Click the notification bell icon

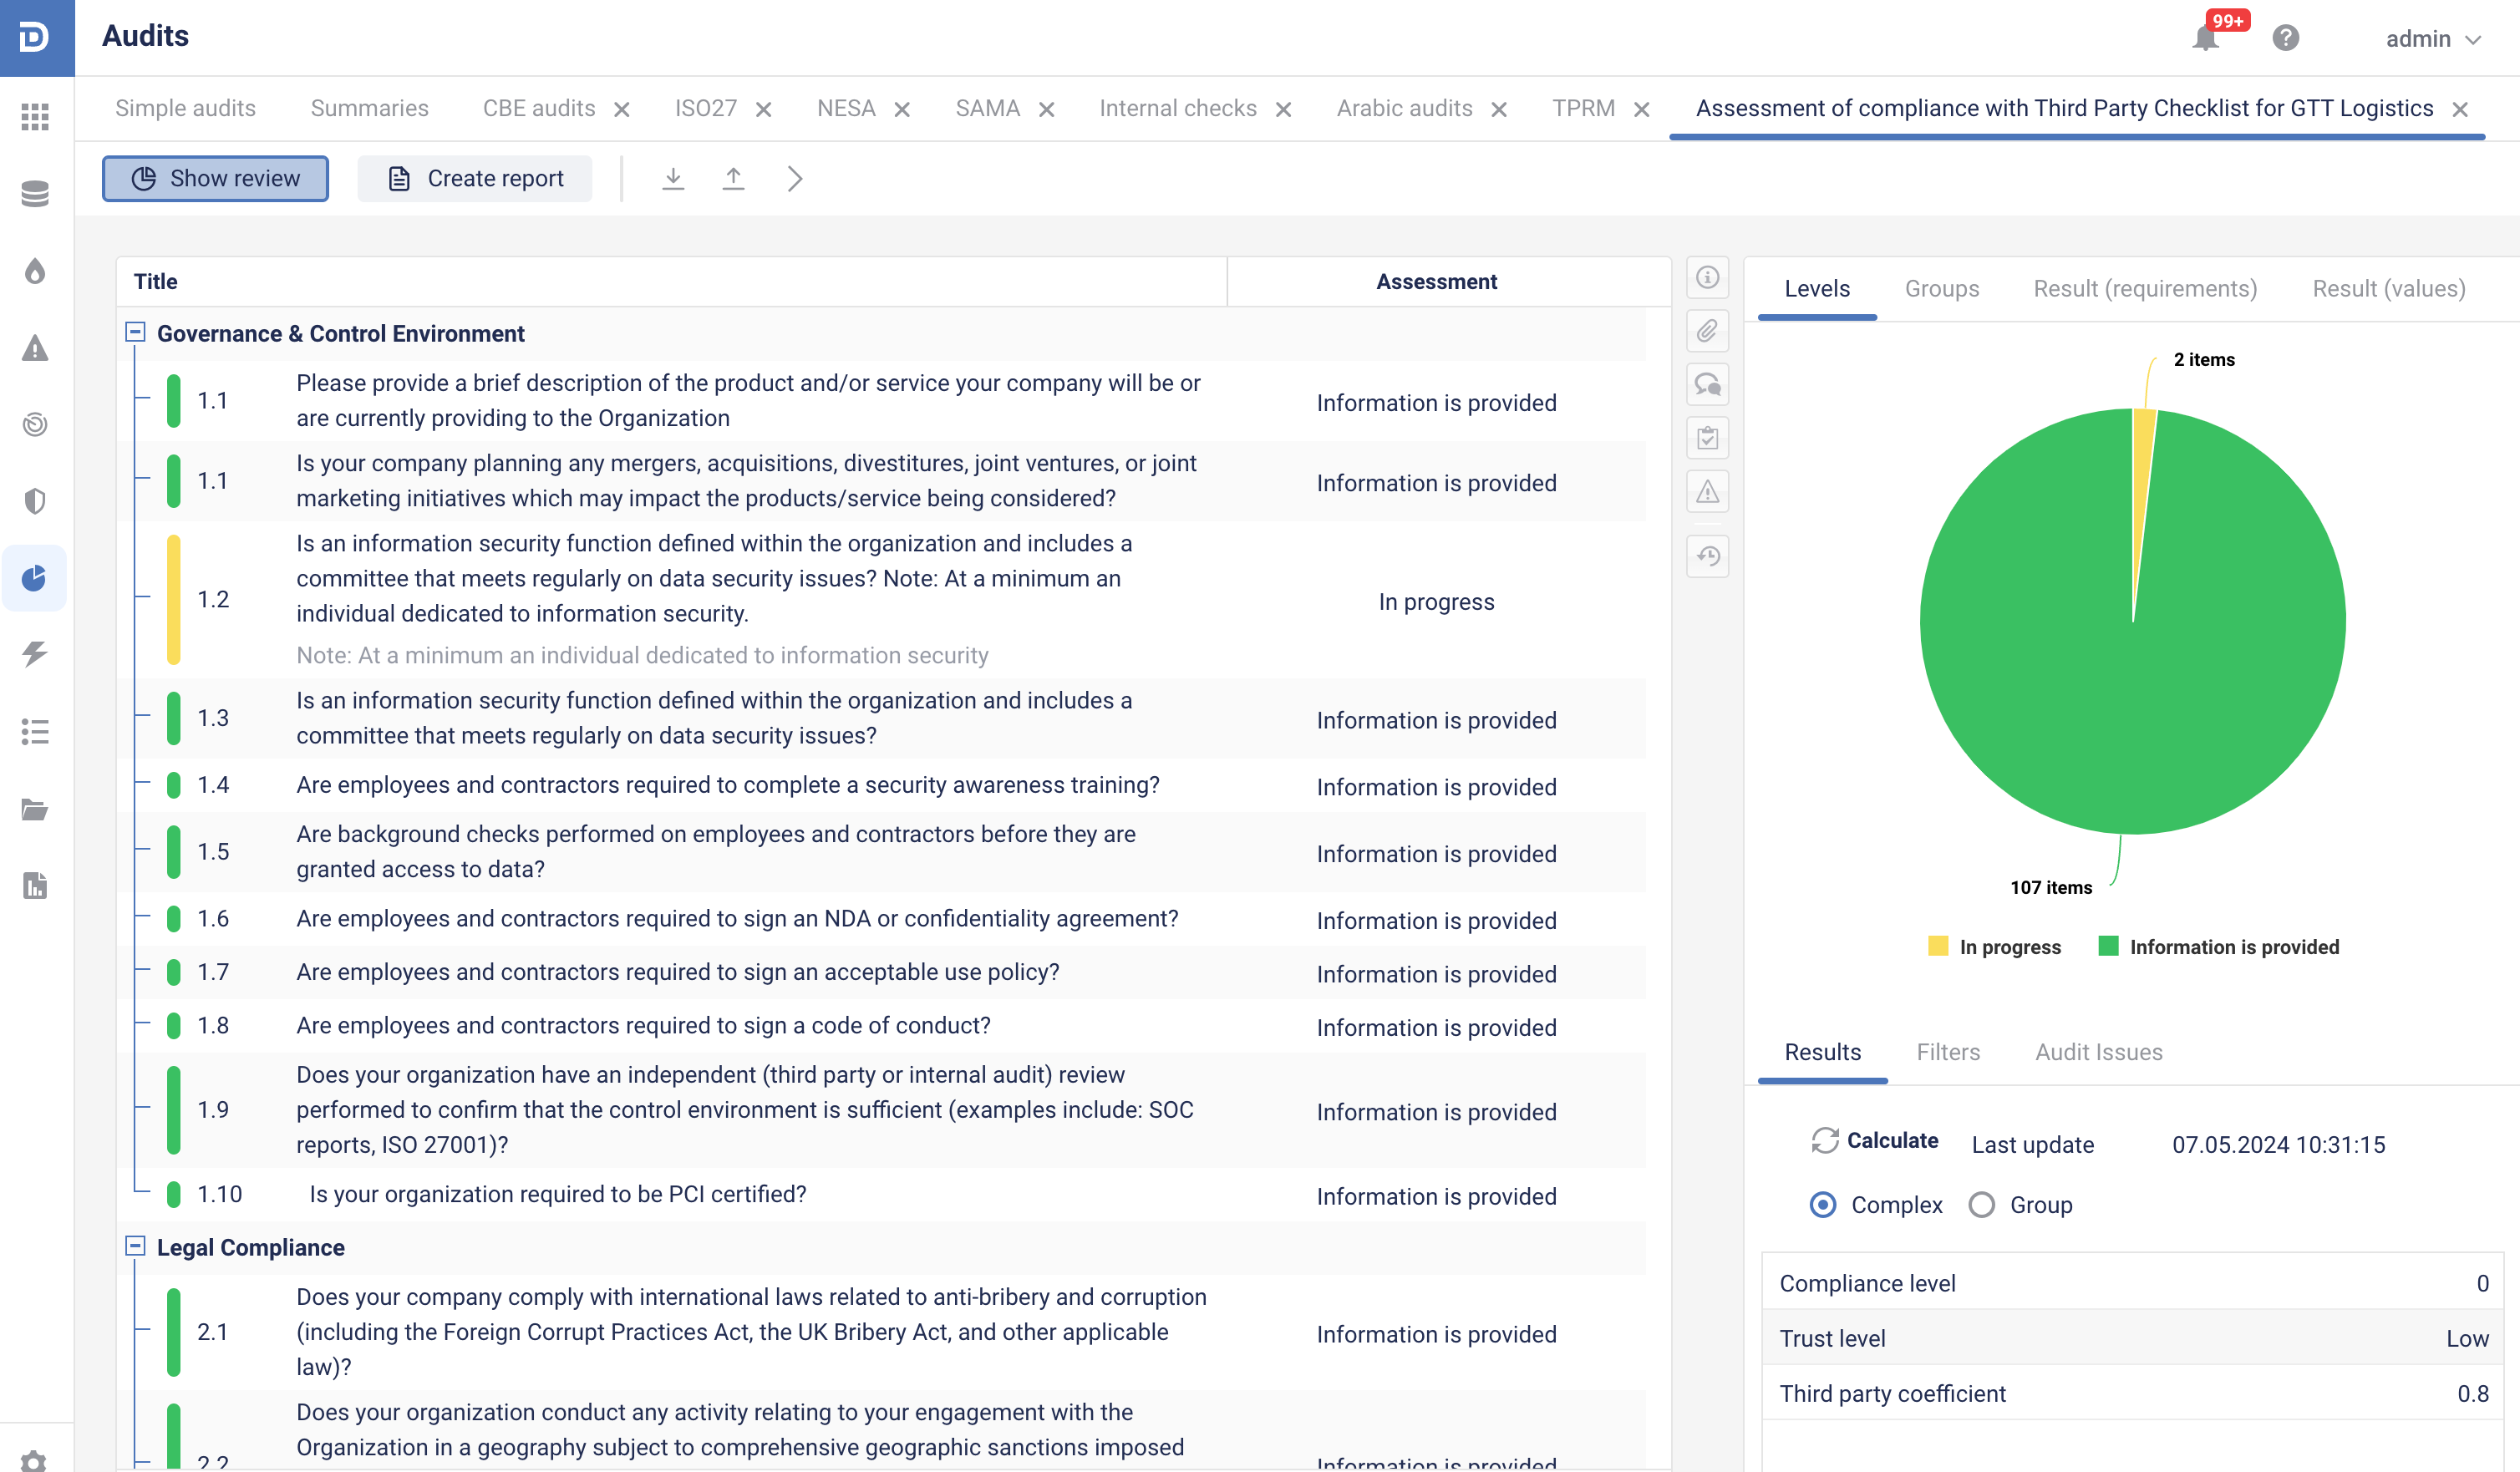2205,39
